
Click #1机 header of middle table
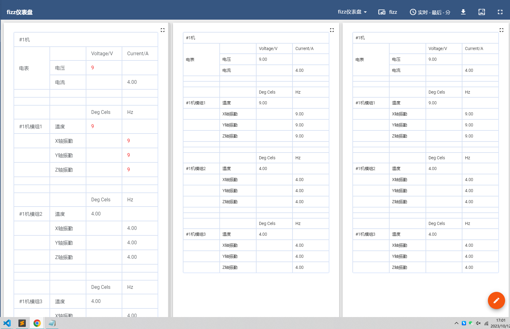tap(190, 38)
